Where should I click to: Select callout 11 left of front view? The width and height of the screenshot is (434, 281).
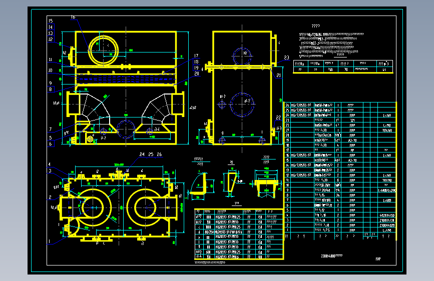(51, 59)
